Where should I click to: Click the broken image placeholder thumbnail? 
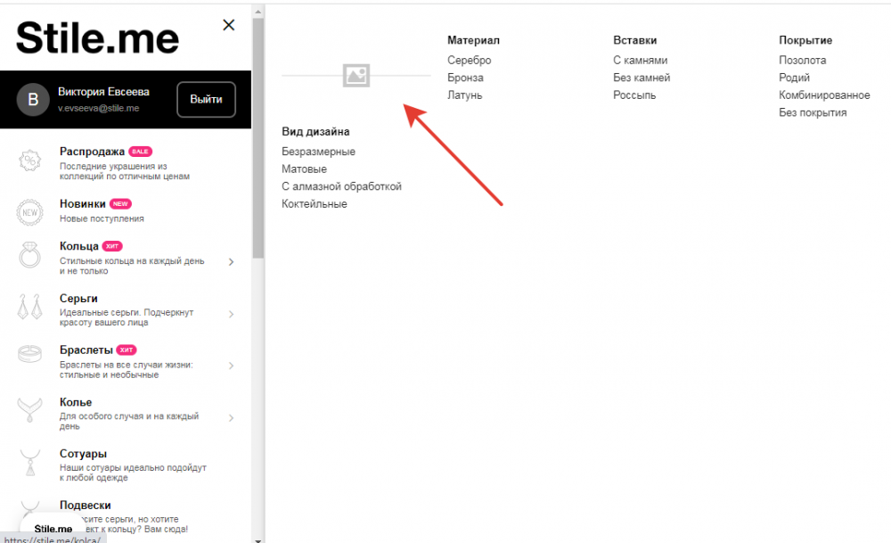[x=356, y=77]
